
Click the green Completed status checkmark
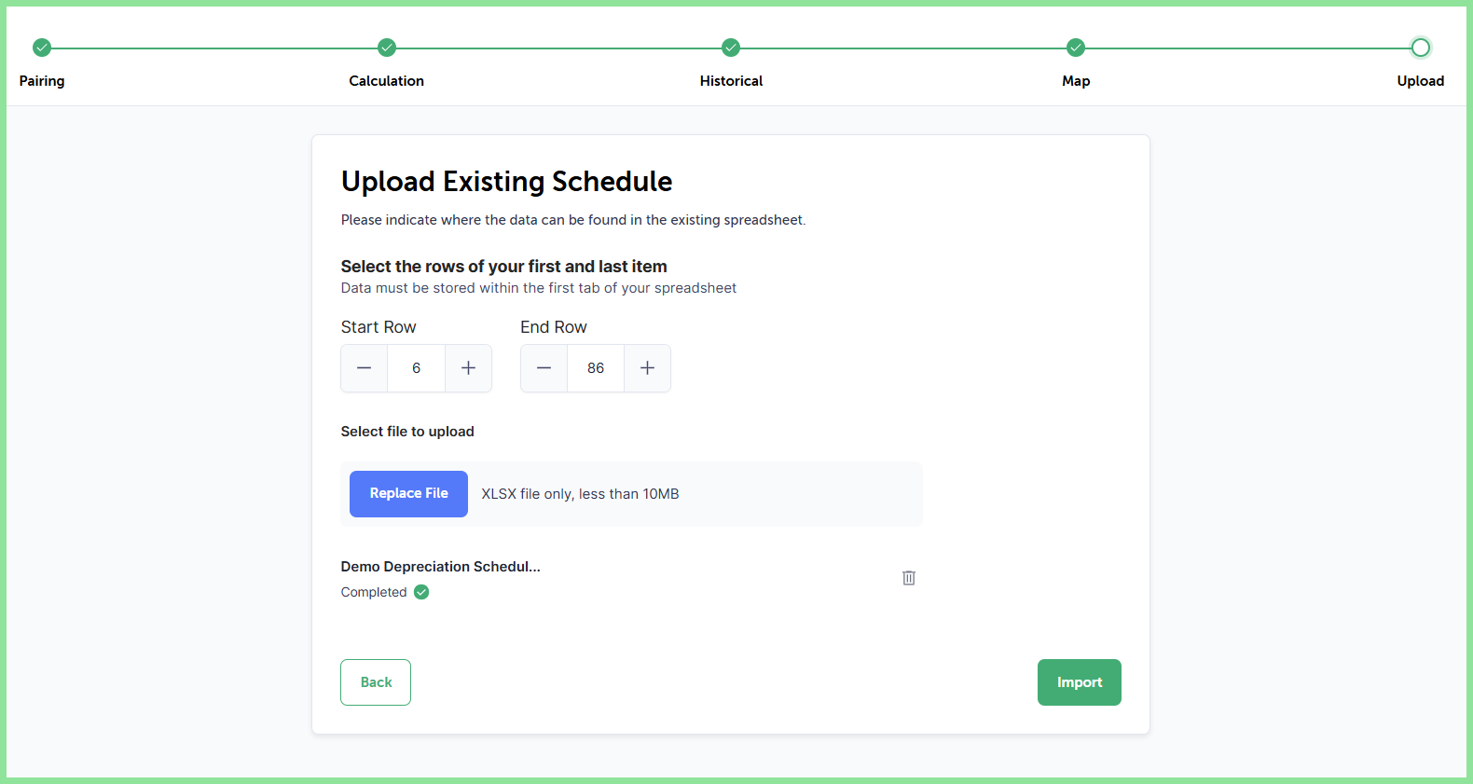point(421,592)
